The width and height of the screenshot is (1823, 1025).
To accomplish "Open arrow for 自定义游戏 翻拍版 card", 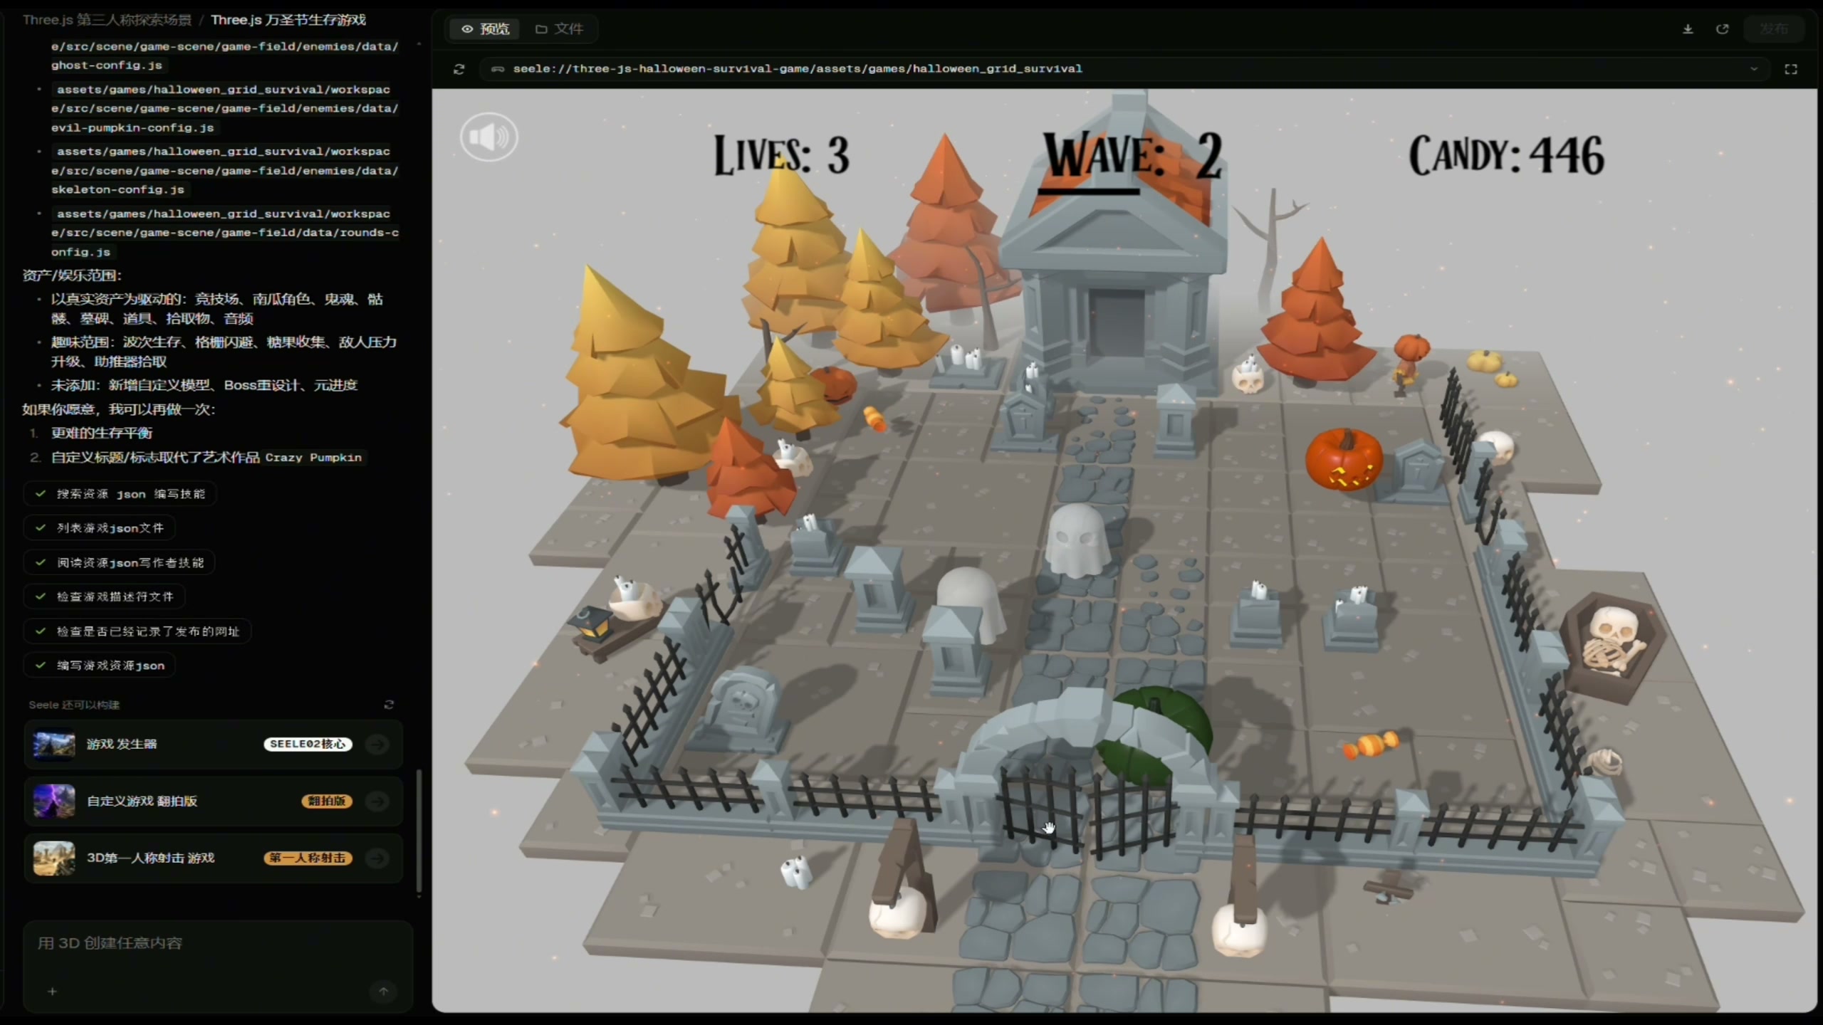I will [377, 801].
